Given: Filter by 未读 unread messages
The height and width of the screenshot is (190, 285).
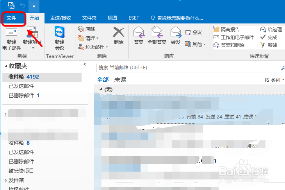Looking at the screenshot, I should 120,80.
